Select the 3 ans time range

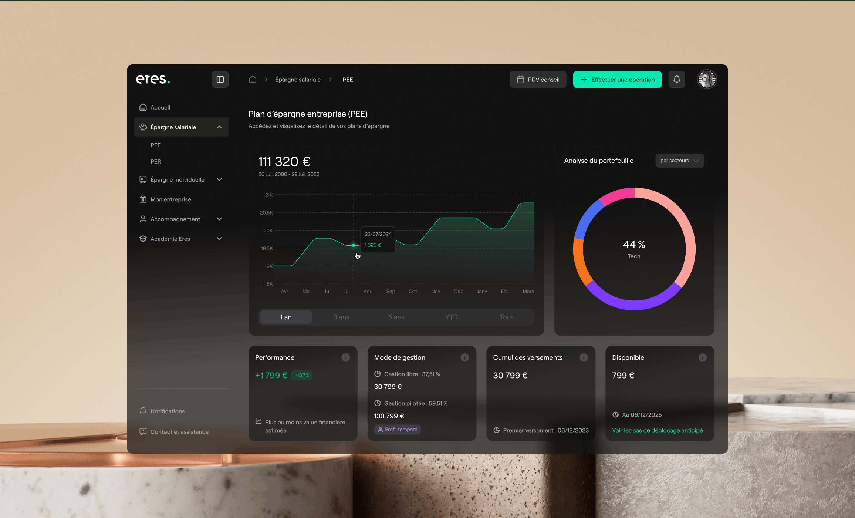[x=341, y=317]
